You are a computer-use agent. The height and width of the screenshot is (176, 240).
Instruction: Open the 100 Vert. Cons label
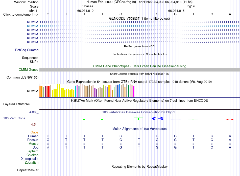coord(14,118)
